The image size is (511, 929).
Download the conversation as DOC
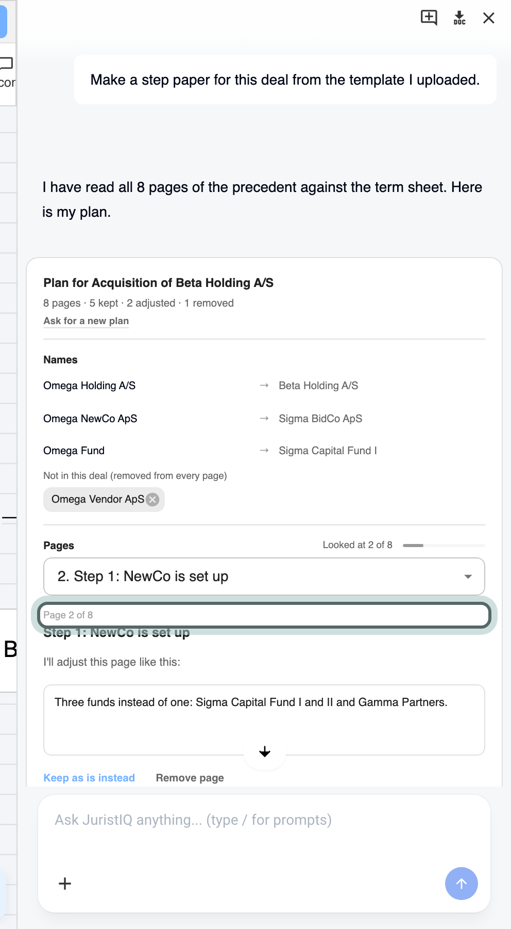[459, 18]
